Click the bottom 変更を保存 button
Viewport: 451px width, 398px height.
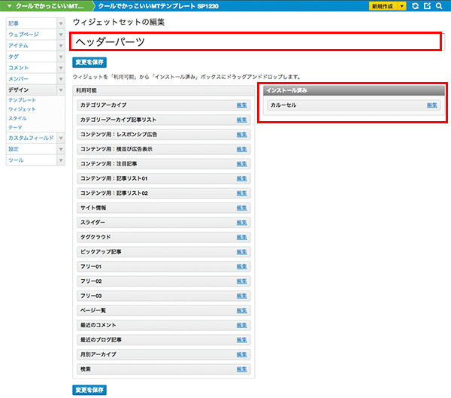(x=89, y=390)
